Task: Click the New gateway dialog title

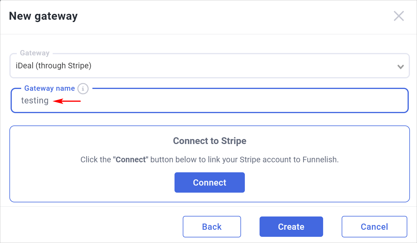Action: 43,16
